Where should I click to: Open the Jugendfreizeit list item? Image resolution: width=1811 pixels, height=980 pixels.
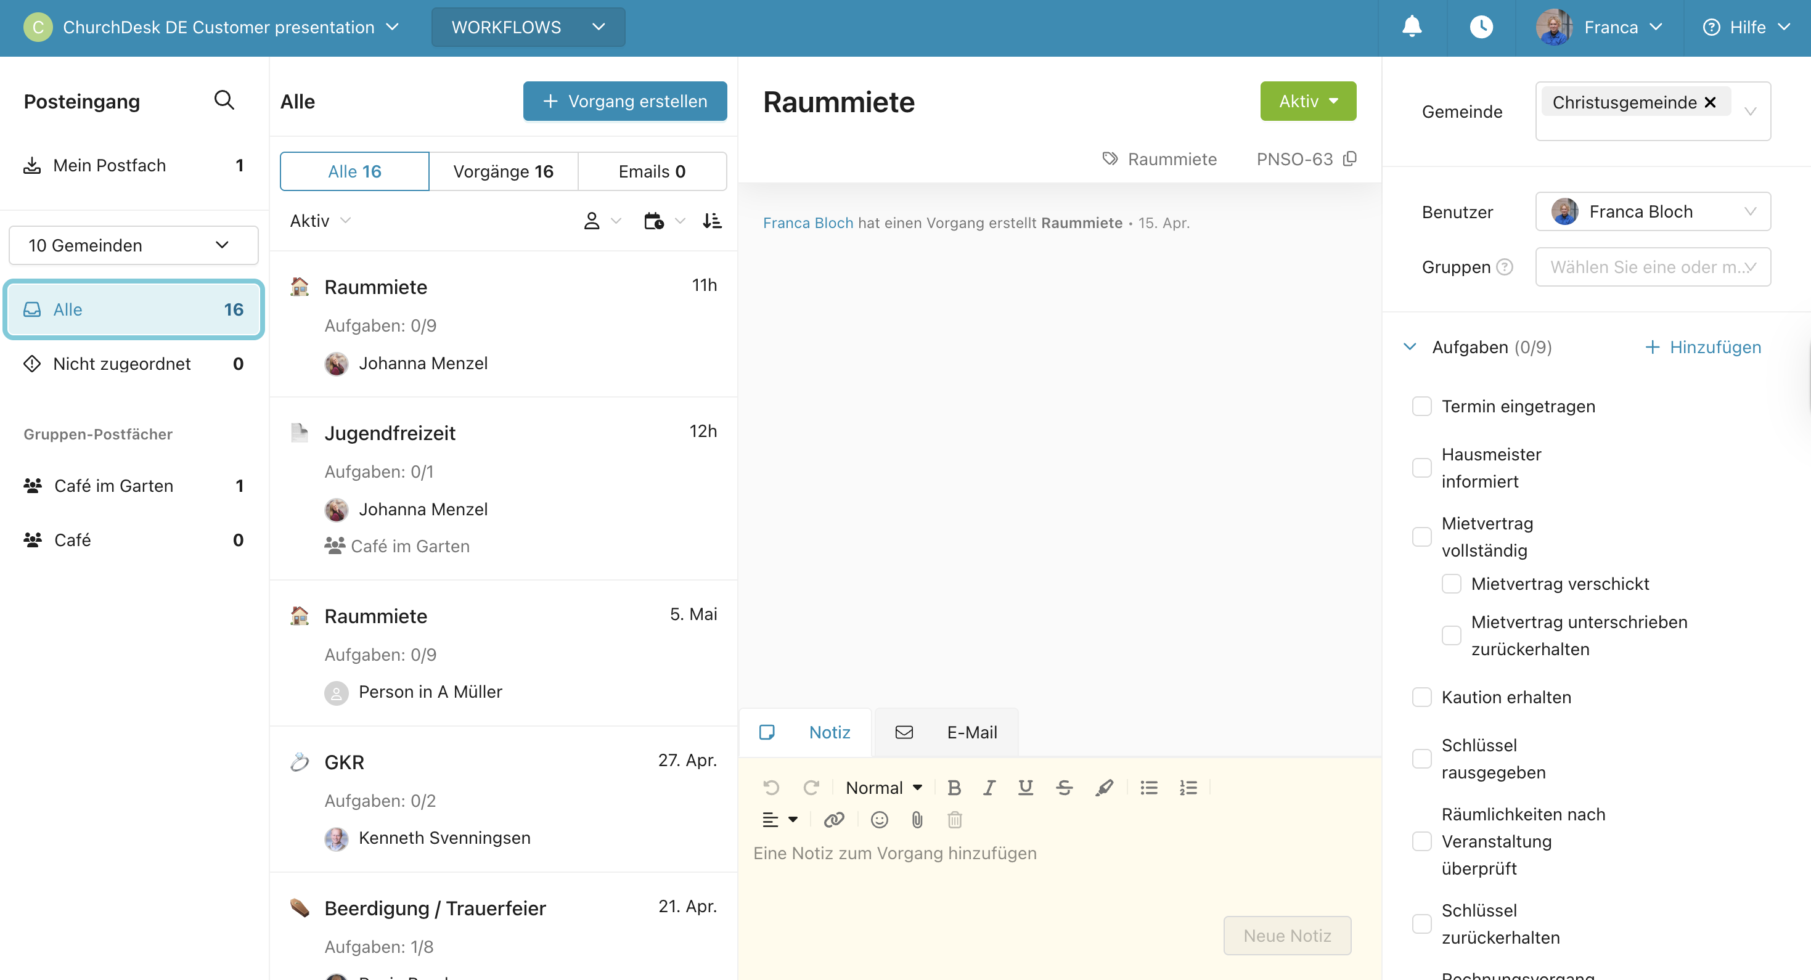coord(504,489)
